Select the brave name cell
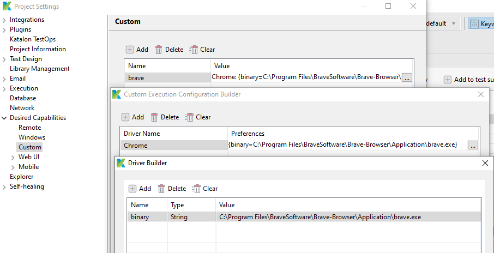 pos(167,78)
